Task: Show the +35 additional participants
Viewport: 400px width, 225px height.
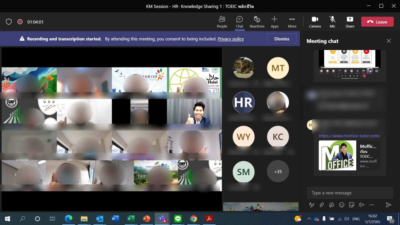Action: 278,171
